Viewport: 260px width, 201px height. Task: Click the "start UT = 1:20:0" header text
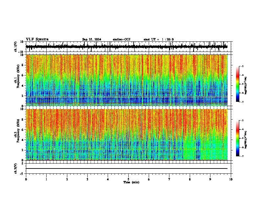[x=159, y=39]
